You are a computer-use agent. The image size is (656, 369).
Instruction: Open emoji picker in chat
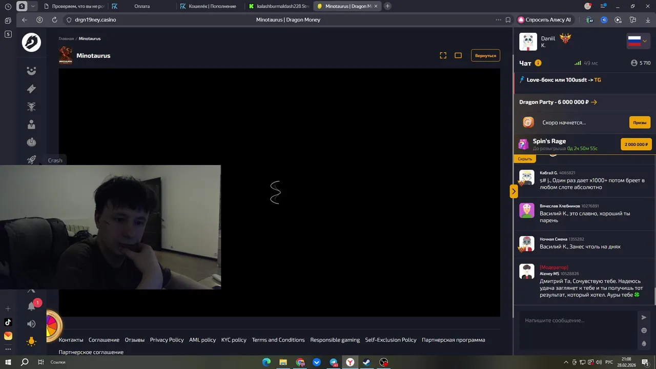[644, 331]
